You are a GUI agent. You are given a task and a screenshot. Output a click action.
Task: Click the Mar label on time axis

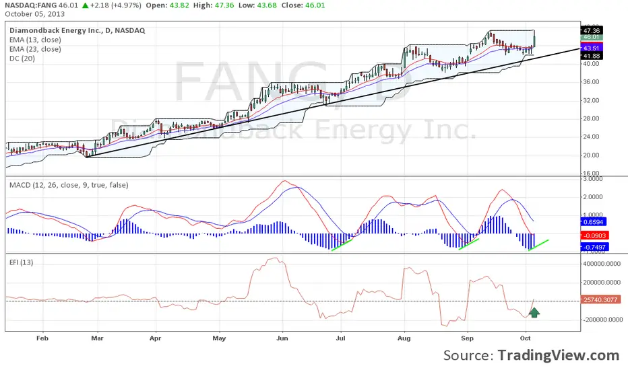point(97,338)
